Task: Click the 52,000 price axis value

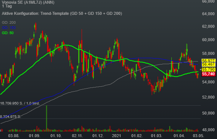Action: tap(208, 97)
